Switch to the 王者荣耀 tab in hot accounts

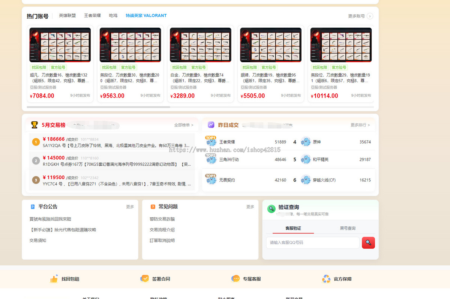click(92, 16)
